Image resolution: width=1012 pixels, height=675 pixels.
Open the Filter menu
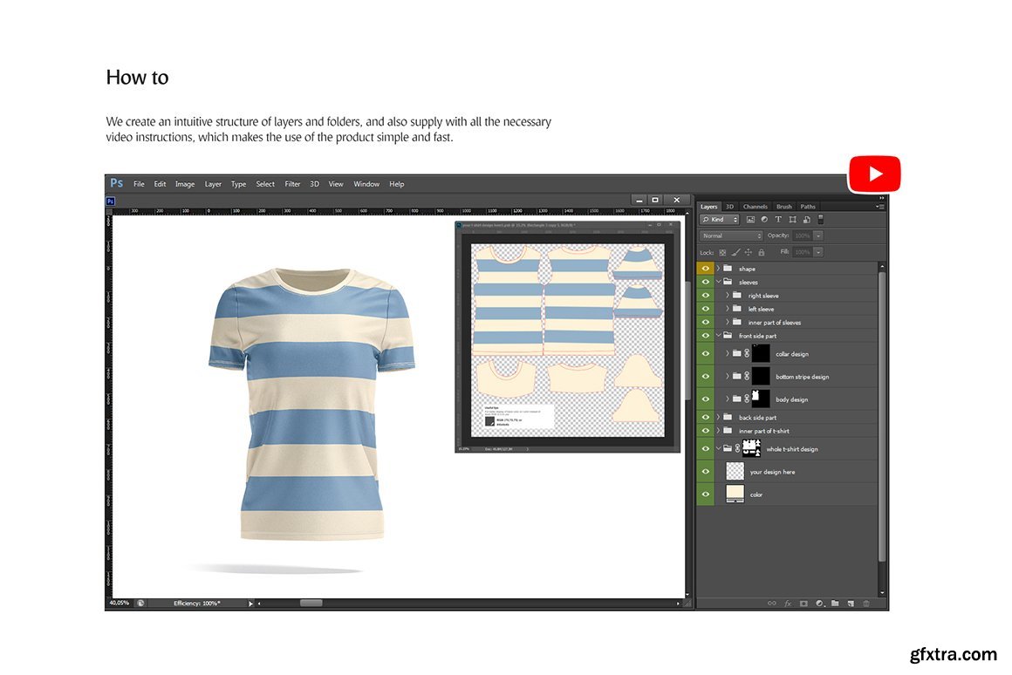click(x=292, y=184)
